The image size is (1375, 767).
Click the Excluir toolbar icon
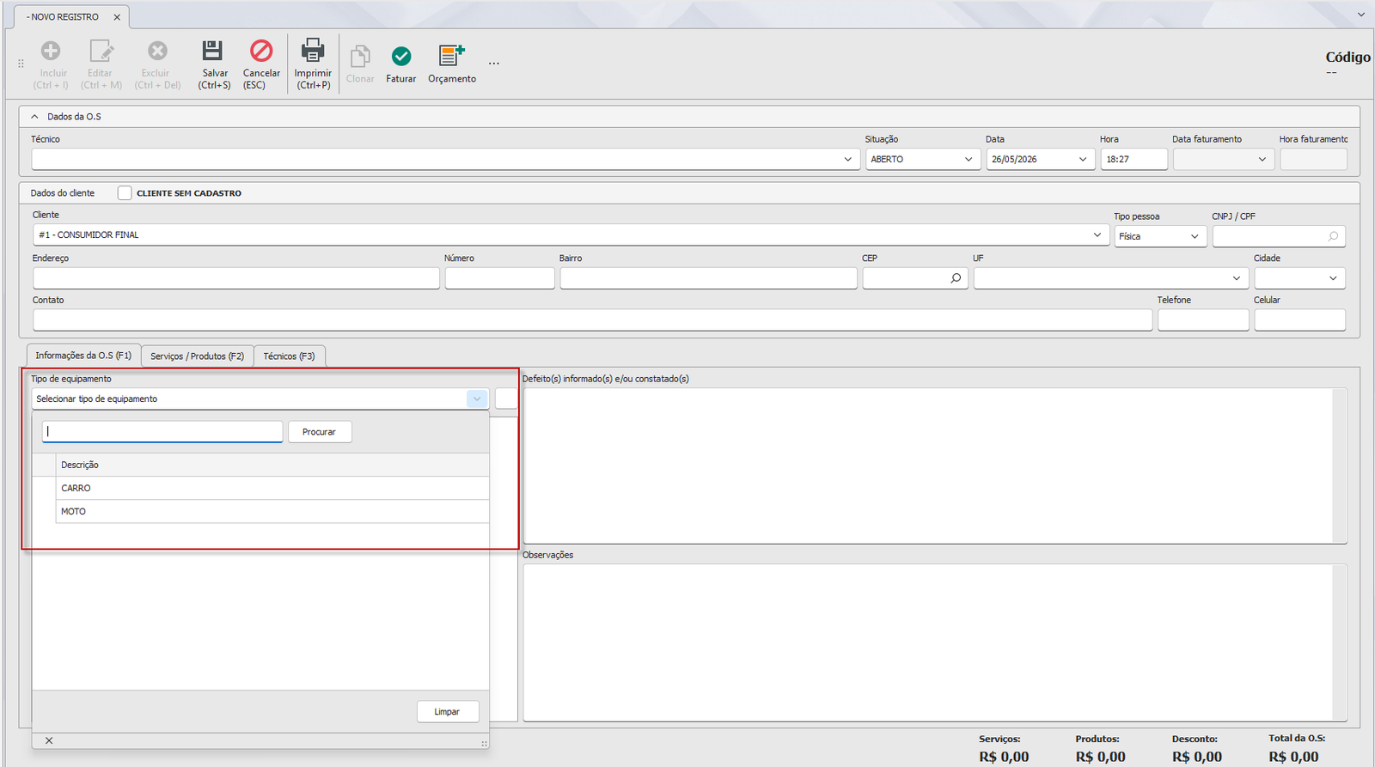[157, 52]
